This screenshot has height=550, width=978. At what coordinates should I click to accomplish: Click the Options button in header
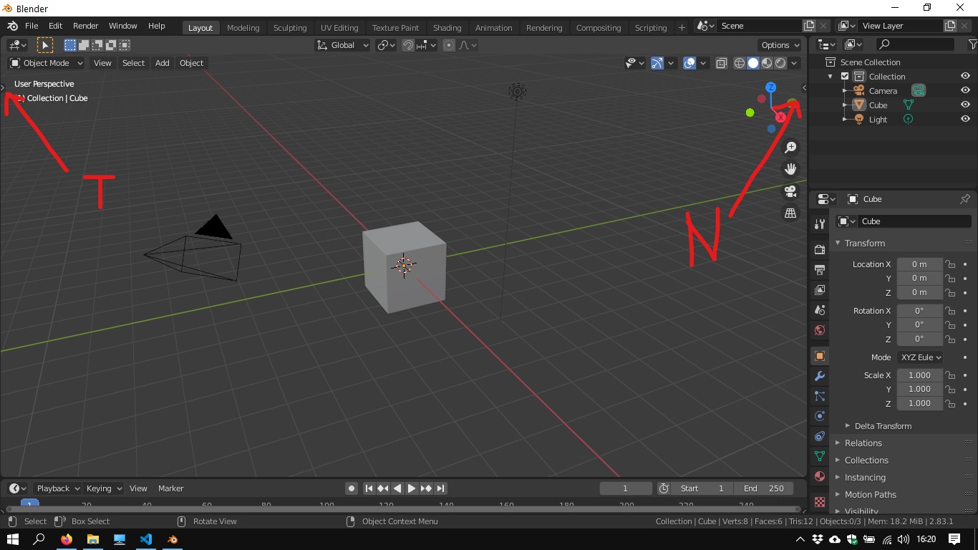[x=780, y=45]
